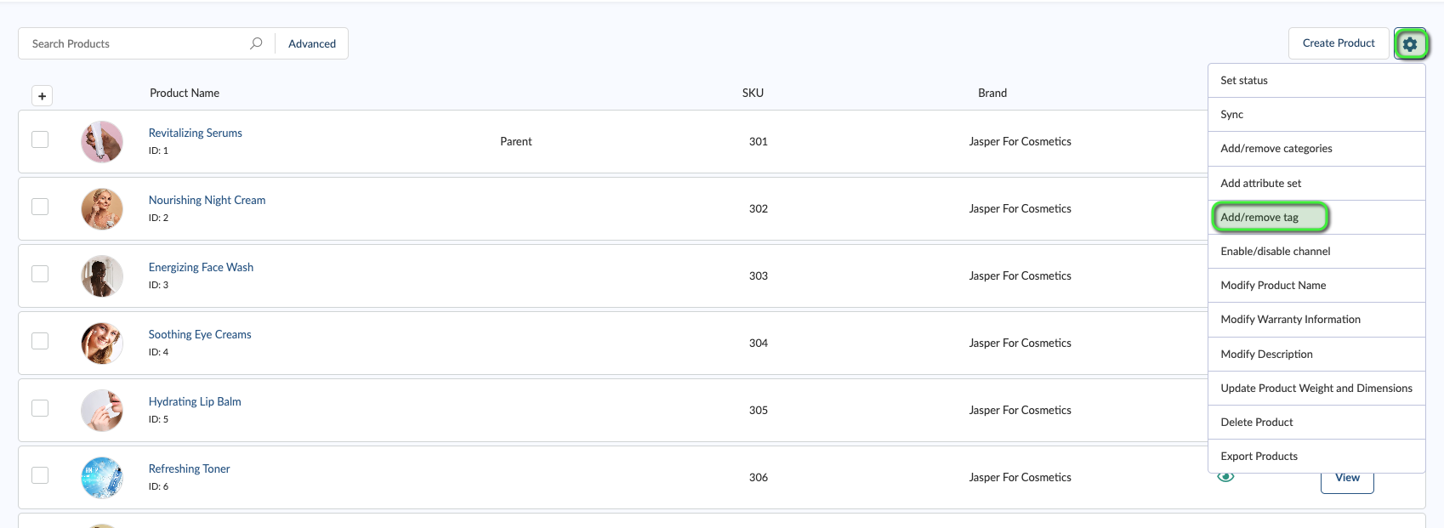Open Advanced search options
The image size is (1444, 528).
click(x=311, y=43)
